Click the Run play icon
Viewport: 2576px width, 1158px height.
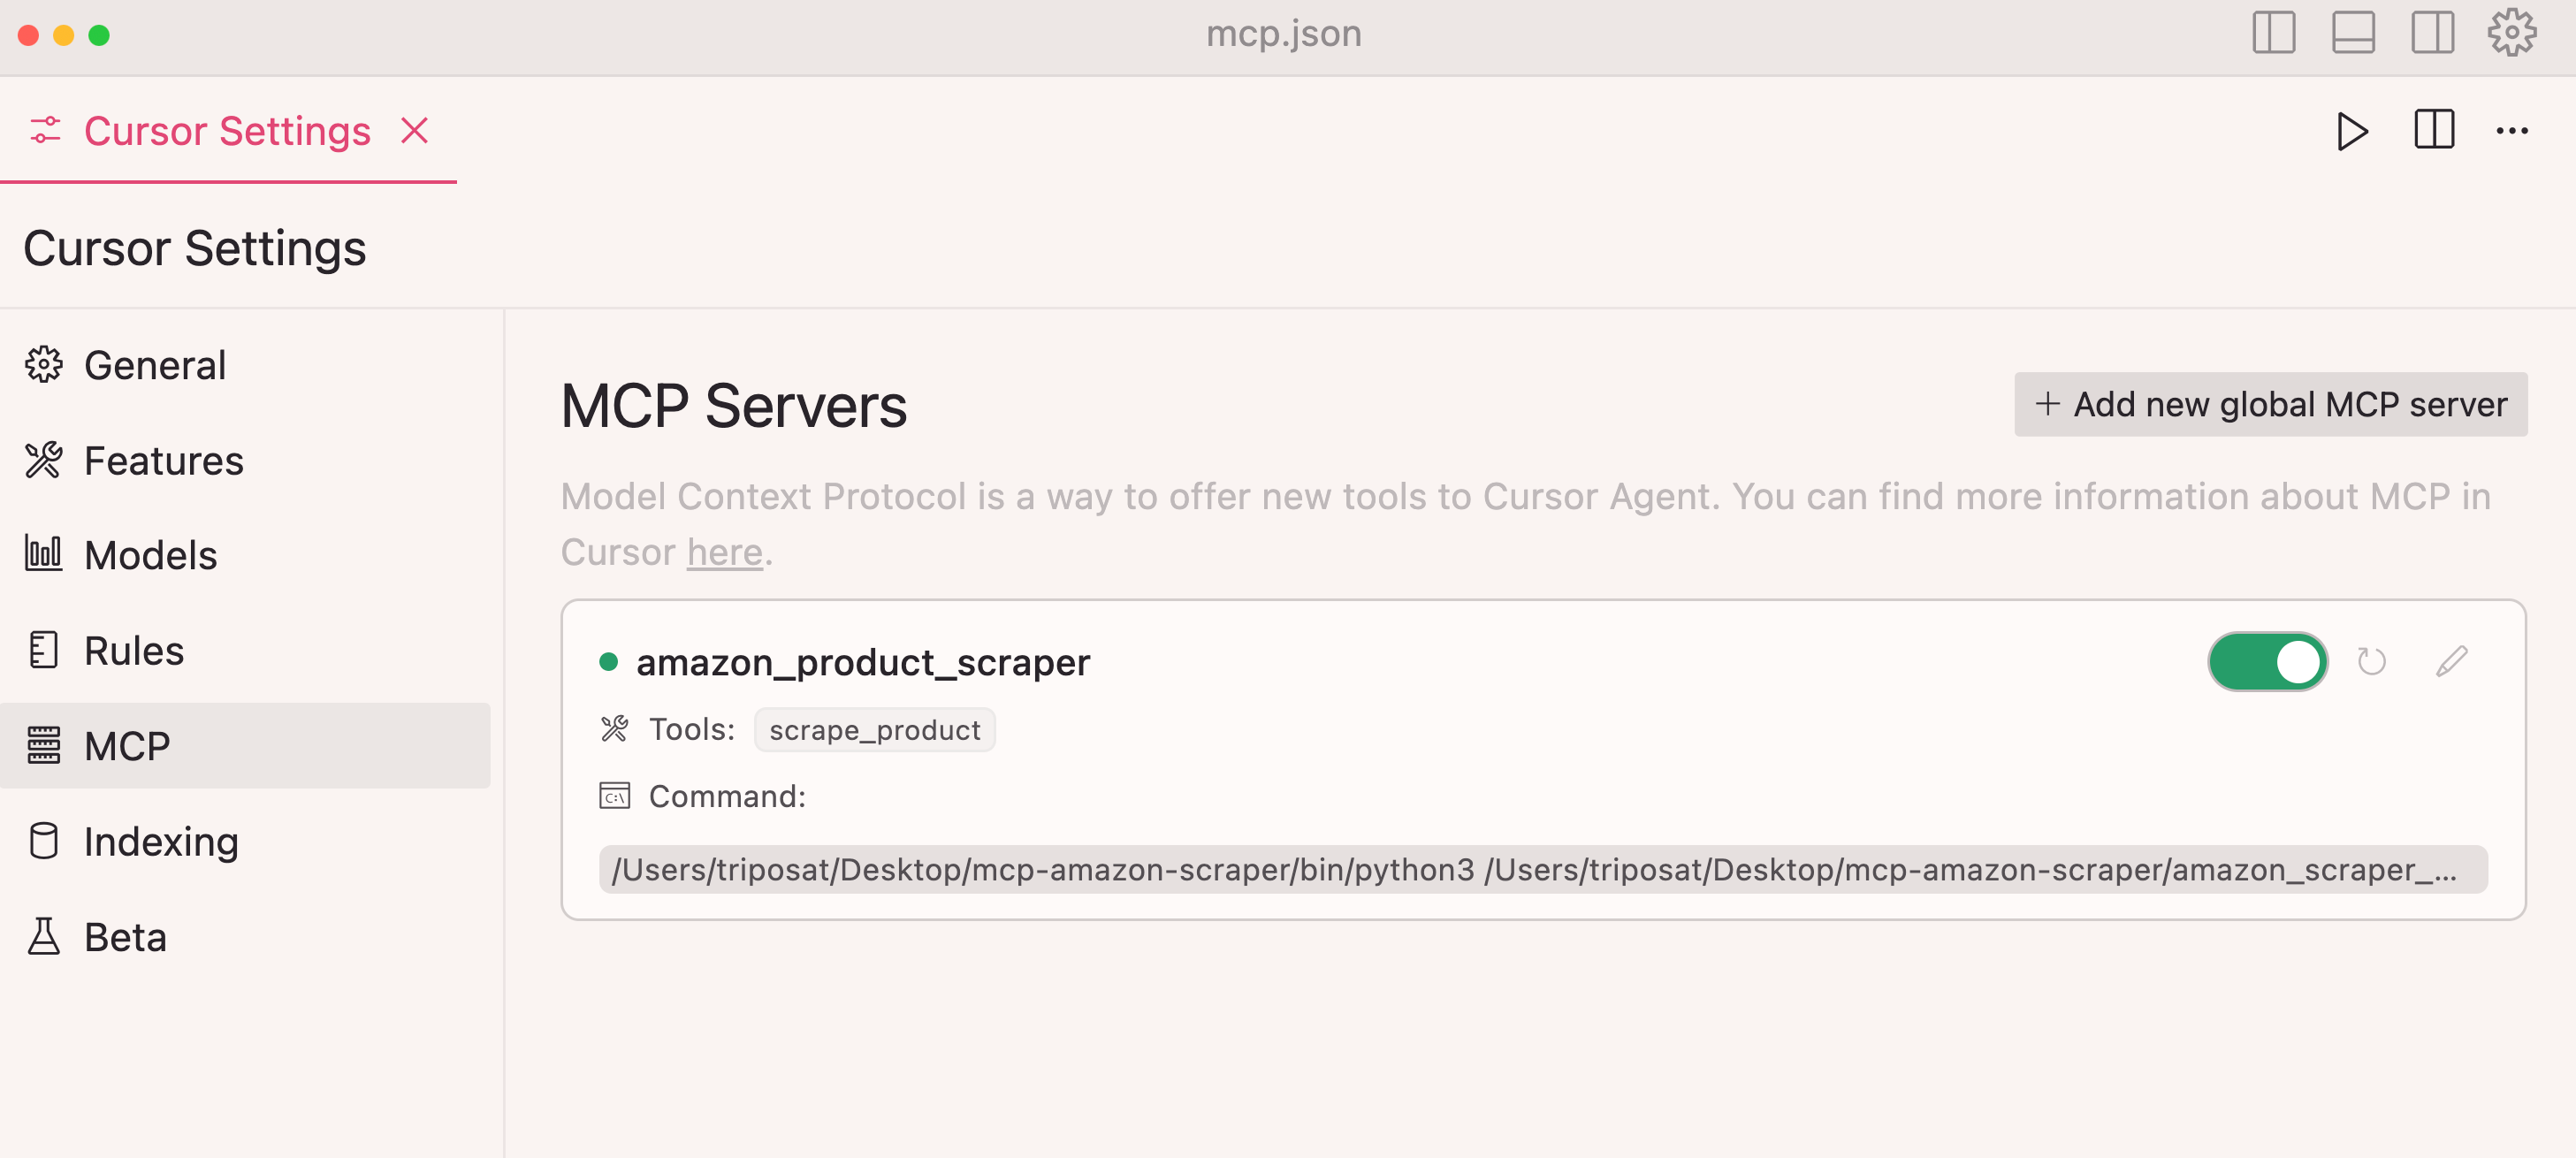[x=2352, y=131]
